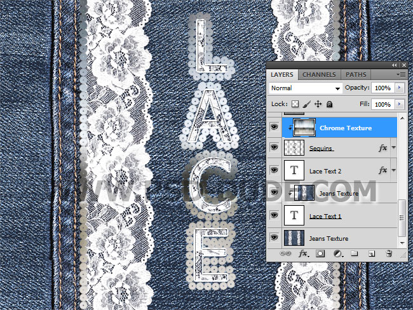Open the Opacity slider arrow
The image size is (413, 310).
[400, 88]
